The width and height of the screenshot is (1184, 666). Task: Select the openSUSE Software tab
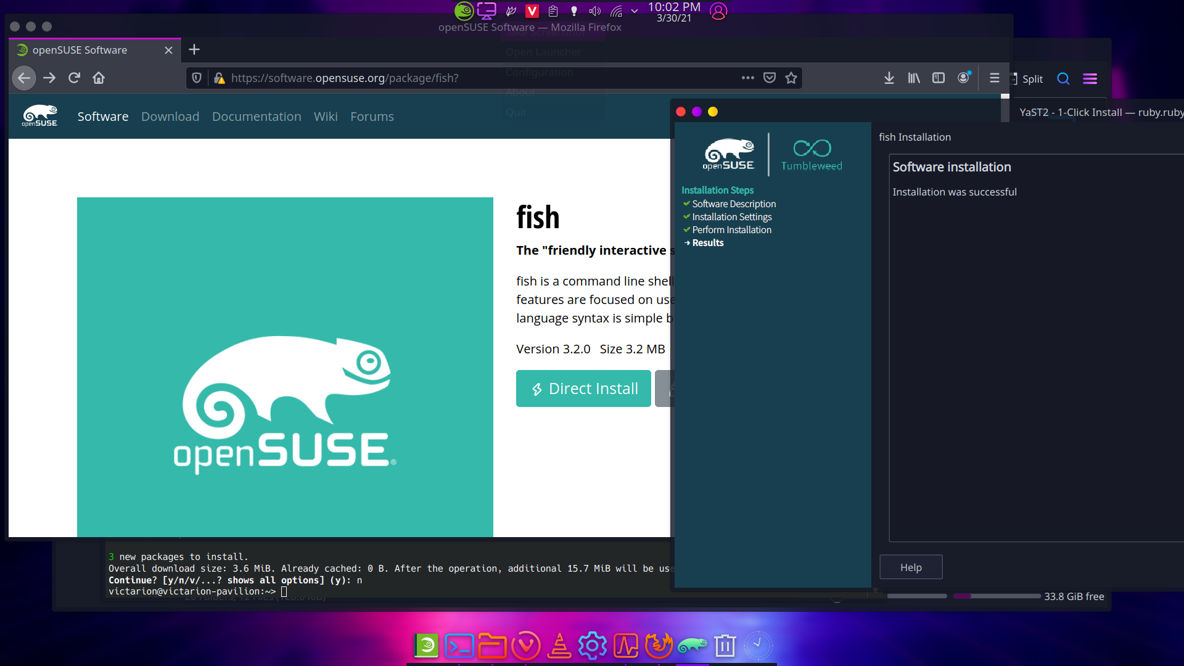[x=95, y=50]
